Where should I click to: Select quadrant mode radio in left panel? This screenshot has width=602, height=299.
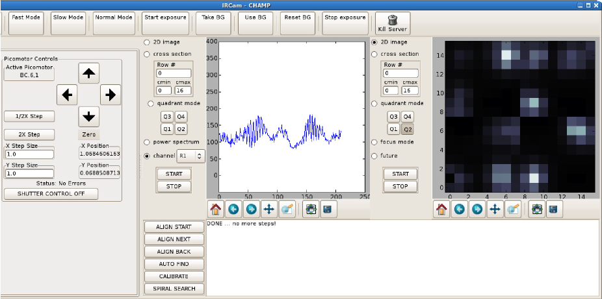151,103
